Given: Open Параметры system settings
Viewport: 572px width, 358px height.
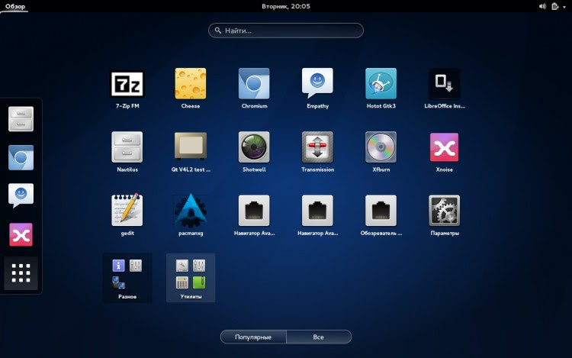Looking at the screenshot, I should point(445,211).
